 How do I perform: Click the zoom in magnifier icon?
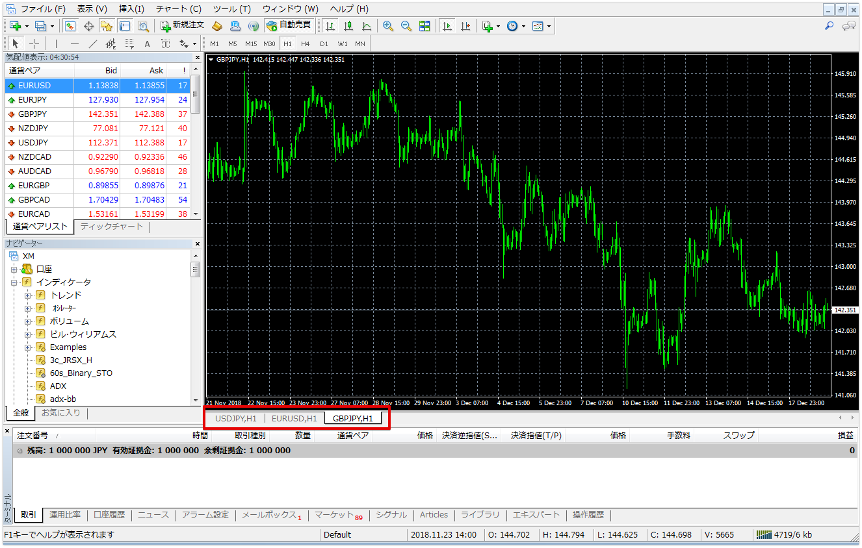pyautogui.click(x=387, y=26)
